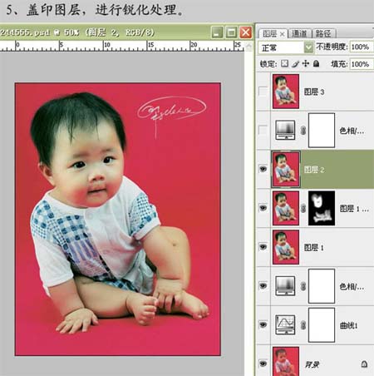This screenshot has width=374, height=376.
Task: Switch to the 通道 channels tab
Action: (x=299, y=34)
